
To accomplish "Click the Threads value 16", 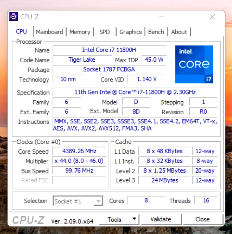I will click(206, 200).
